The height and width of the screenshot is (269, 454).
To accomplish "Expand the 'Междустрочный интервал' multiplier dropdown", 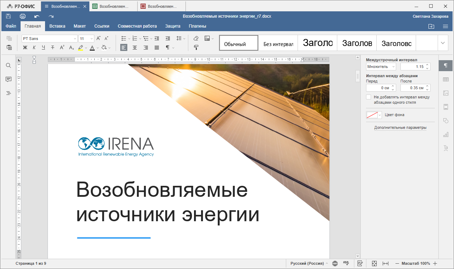I will click(393, 66).
